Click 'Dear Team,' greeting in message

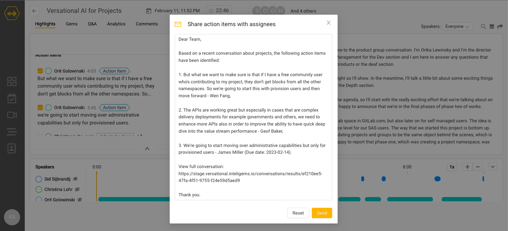190,39
